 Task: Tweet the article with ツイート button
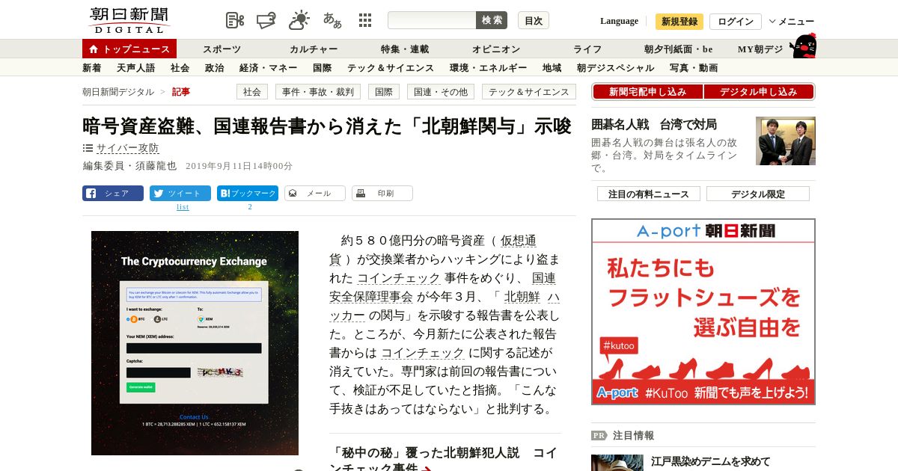(180, 194)
